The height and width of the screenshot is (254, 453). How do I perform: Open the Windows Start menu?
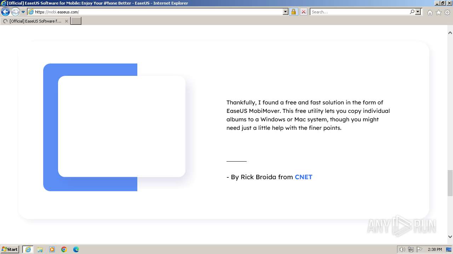10,249
